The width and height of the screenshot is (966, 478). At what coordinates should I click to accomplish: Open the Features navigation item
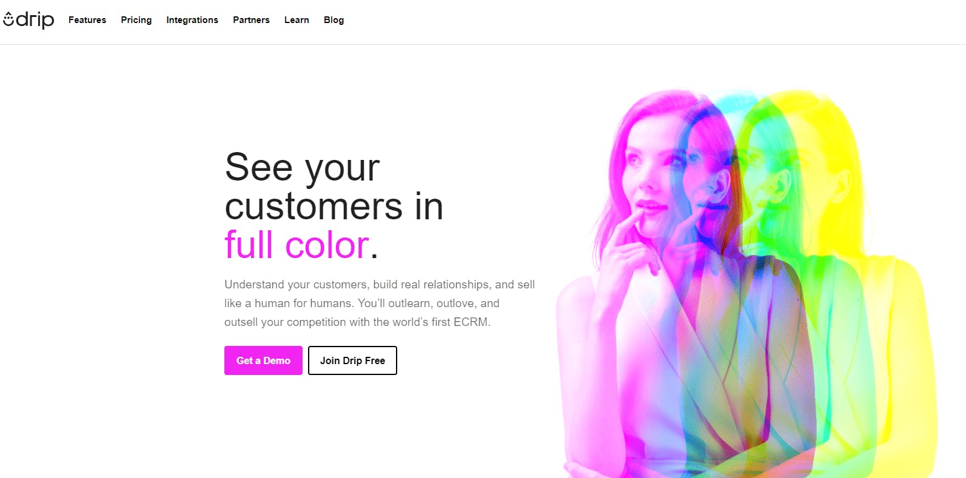point(87,20)
